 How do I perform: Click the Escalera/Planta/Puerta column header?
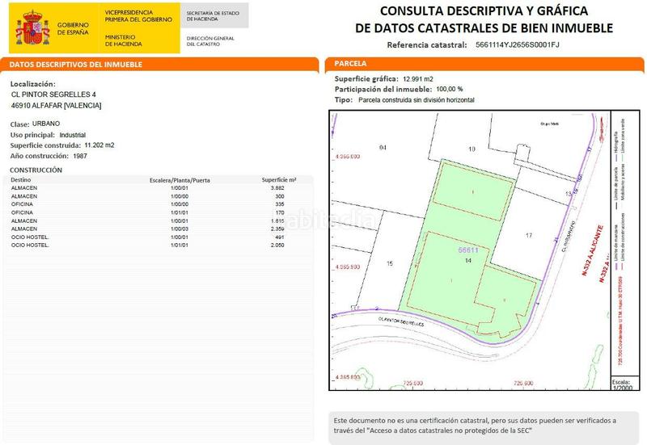coord(180,179)
